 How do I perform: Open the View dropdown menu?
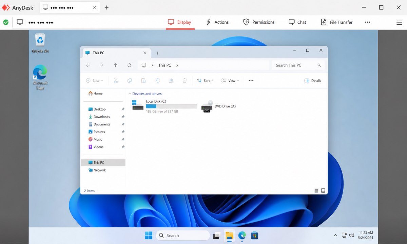tap(230, 81)
